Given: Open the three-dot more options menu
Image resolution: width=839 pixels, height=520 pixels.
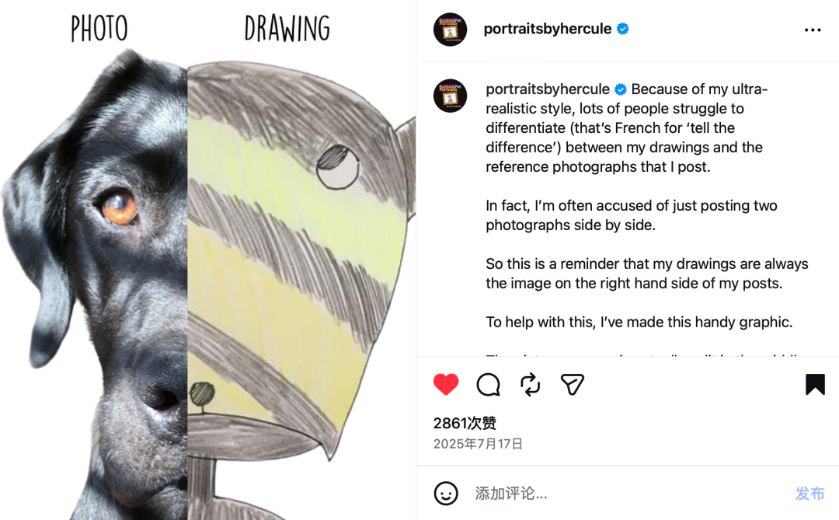Looking at the screenshot, I should point(813,30).
